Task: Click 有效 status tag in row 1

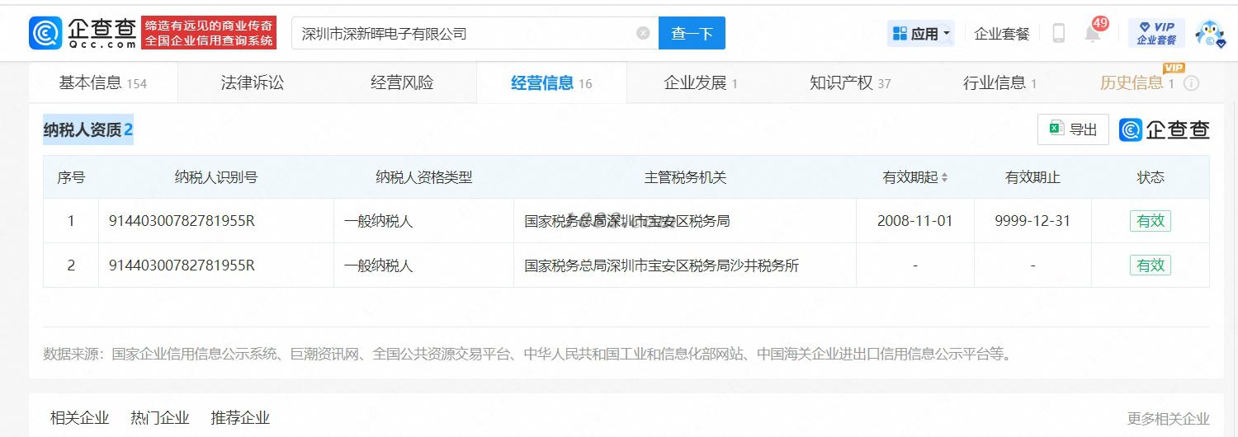Action: [1151, 221]
